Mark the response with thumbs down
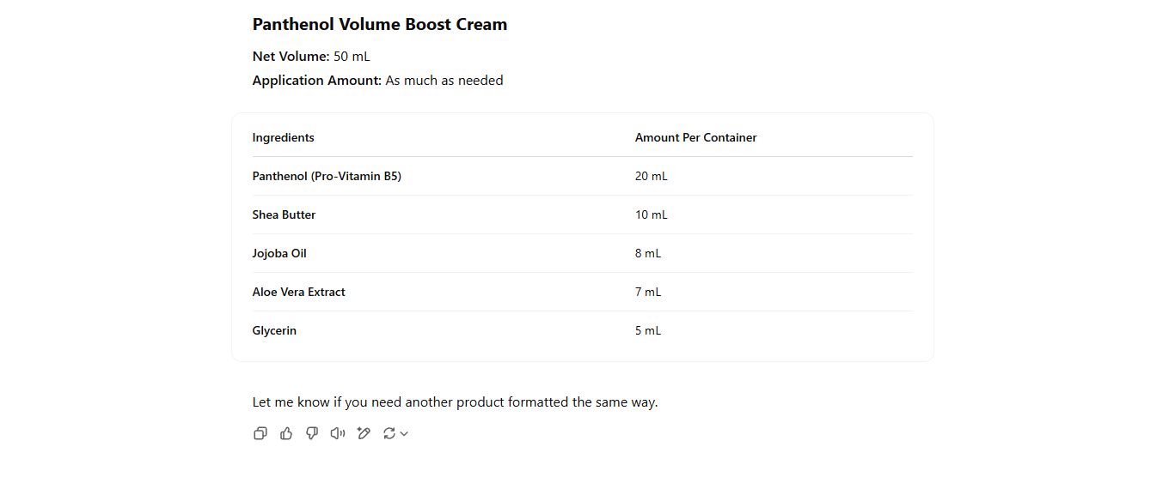The height and width of the screenshot is (477, 1175). [312, 434]
